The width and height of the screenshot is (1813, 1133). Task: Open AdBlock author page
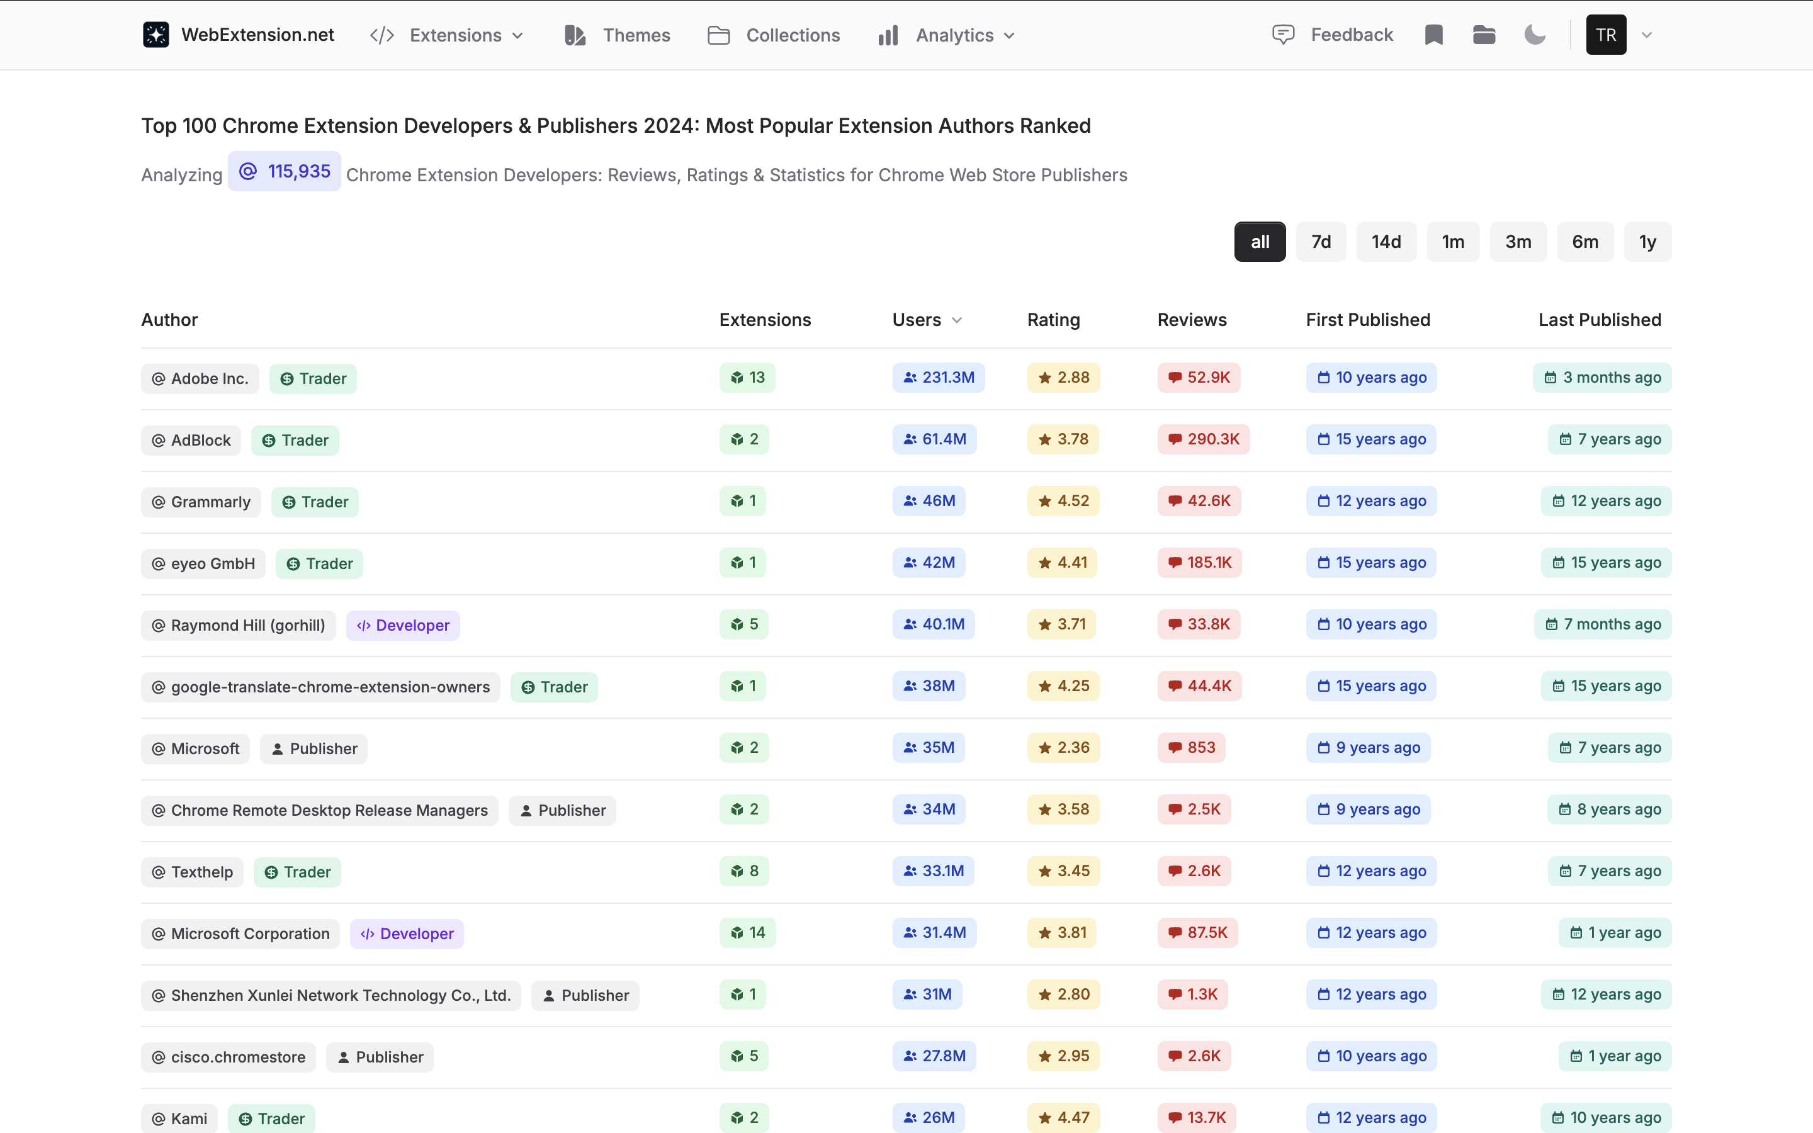tap(191, 440)
